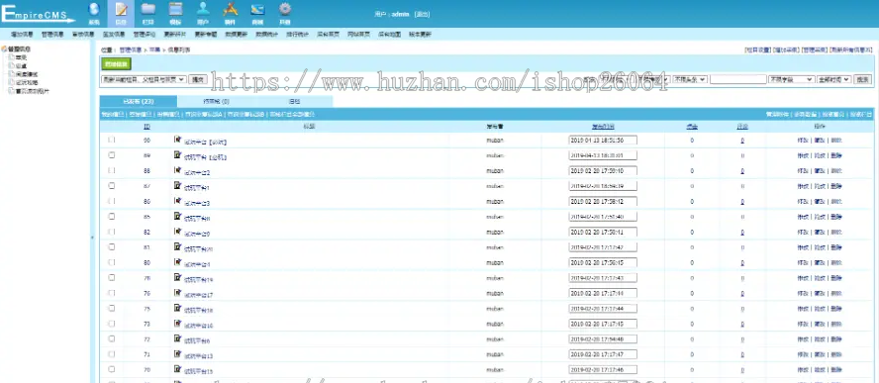
Task: Click the title icon in row ID 76
Action: [178, 293]
